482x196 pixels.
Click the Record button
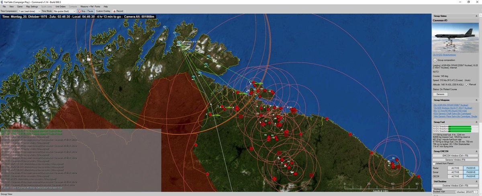click(x=118, y=11)
